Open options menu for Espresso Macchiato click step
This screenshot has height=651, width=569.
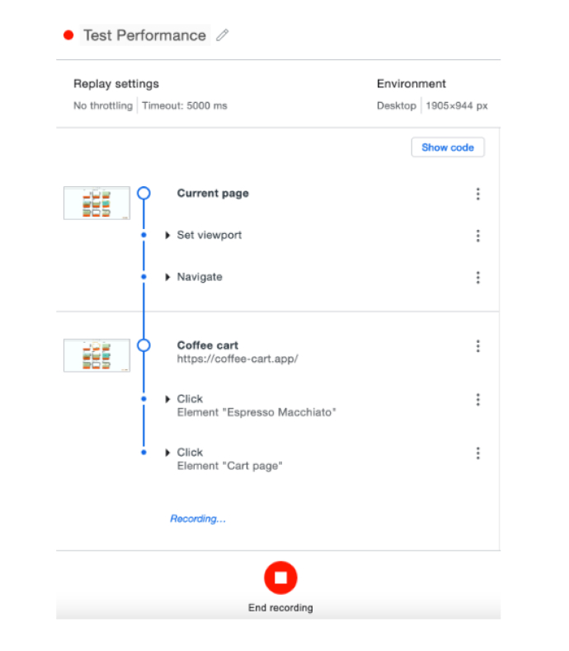coord(477,400)
